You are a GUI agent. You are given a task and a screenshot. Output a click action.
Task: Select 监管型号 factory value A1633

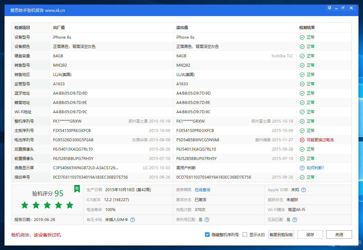coord(59,84)
